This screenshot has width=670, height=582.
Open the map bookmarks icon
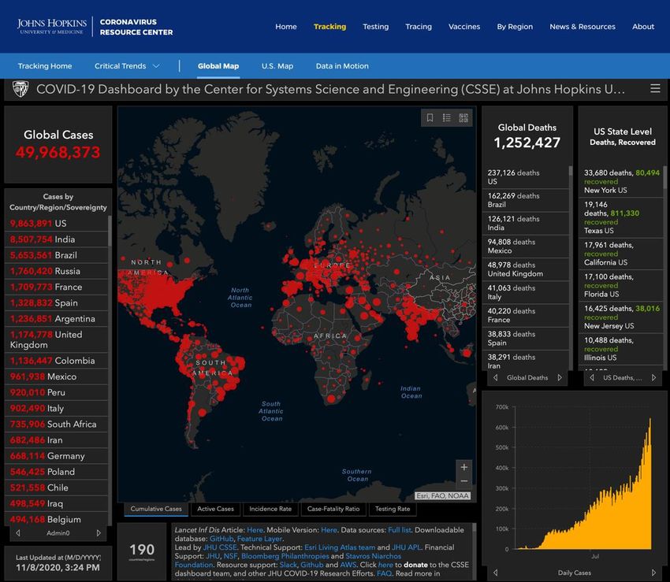click(x=430, y=117)
